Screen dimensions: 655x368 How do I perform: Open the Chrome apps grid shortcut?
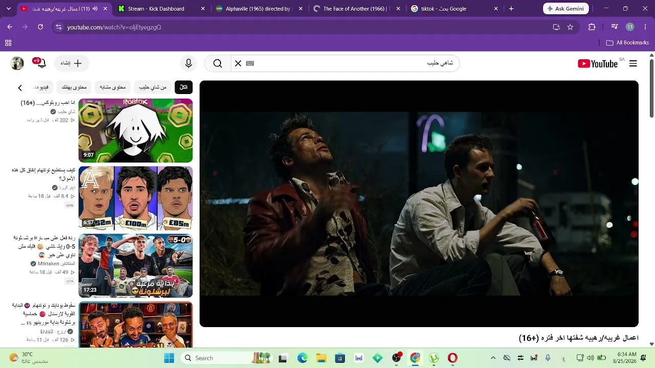tap(8, 43)
